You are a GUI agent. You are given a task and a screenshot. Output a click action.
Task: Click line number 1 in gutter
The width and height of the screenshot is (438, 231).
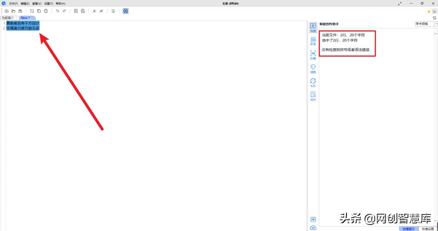pos(4,23)
